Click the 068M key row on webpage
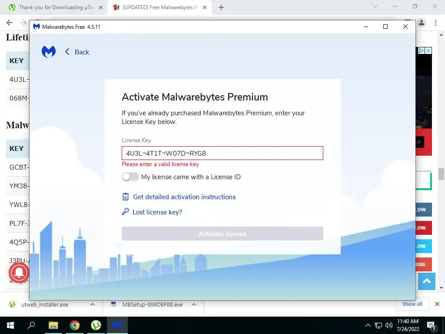 [x=17, y=98]
